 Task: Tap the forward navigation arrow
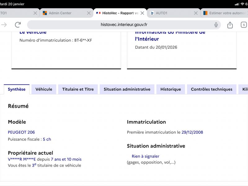4,25
